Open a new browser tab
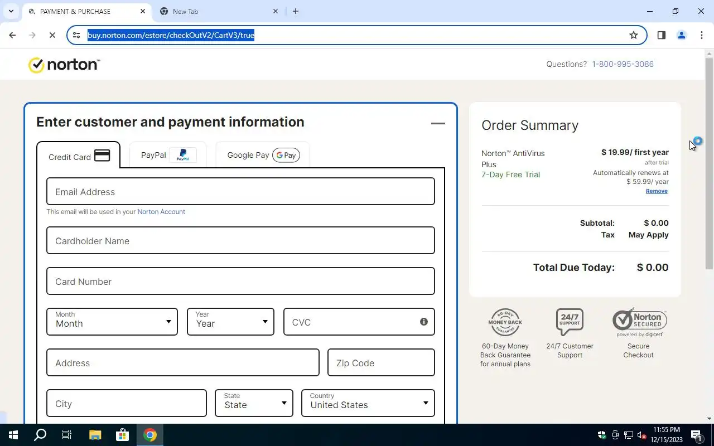 [x=296, y=11]
